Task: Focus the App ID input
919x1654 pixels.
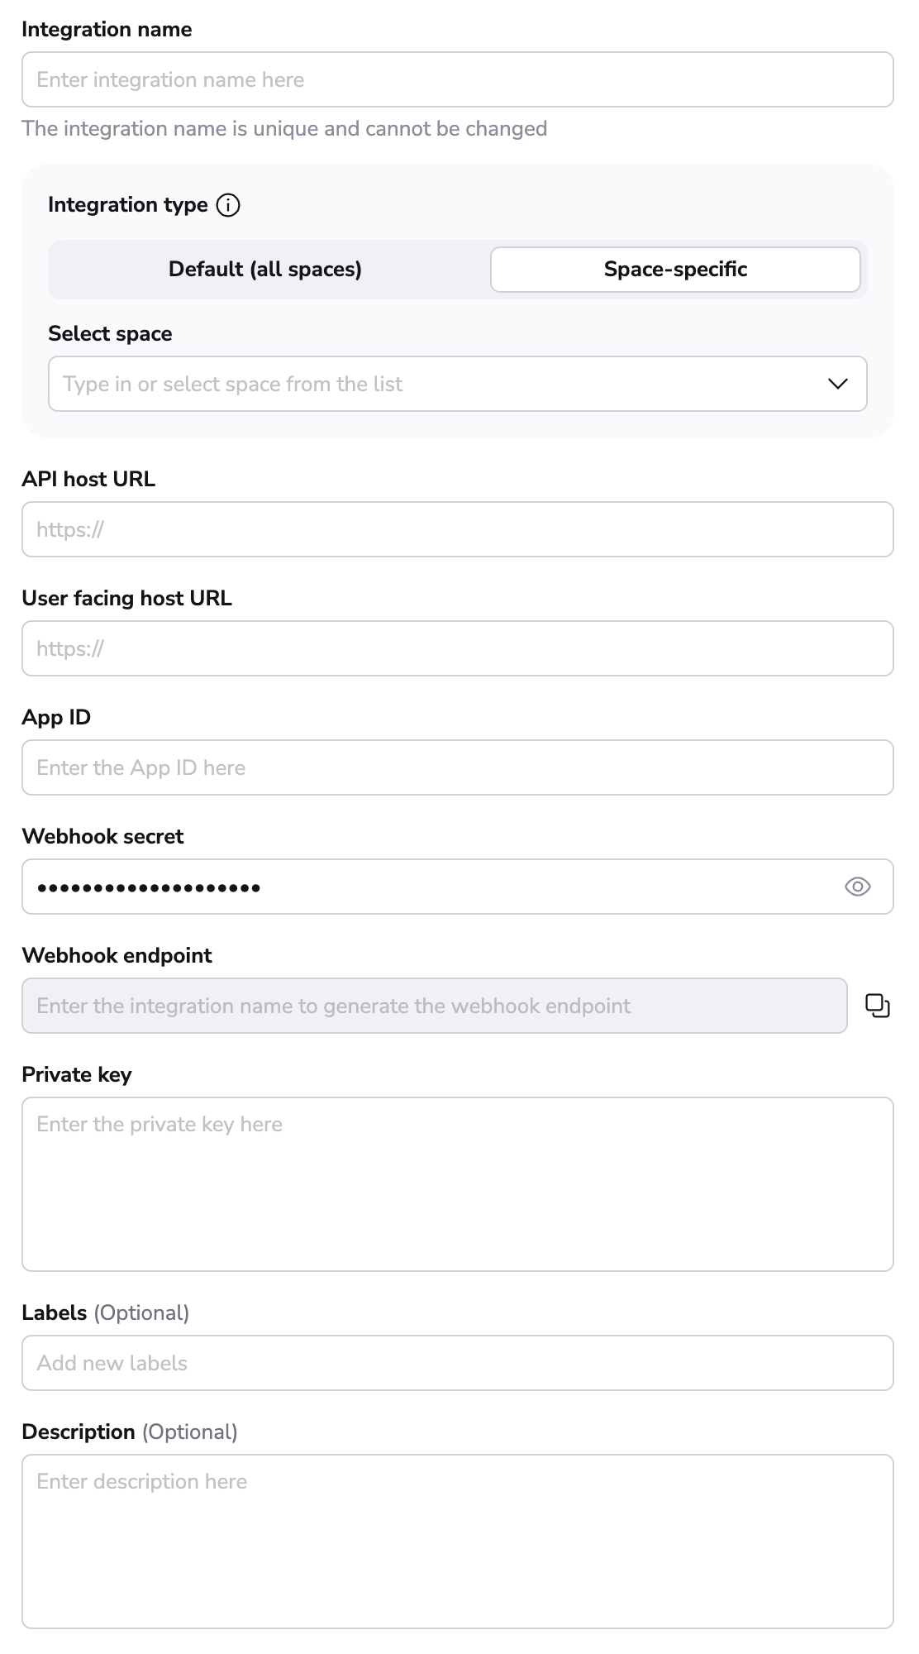Action: [457, 767]
